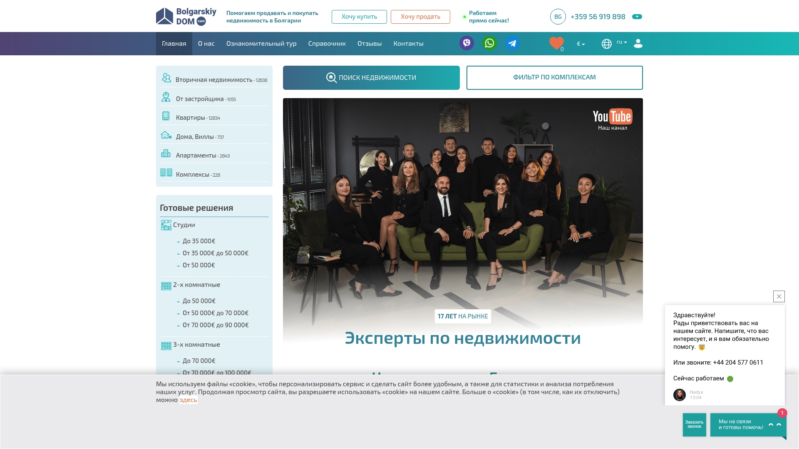Open the BG flag dropdown near phone number
This screenshot has width=799, height=449.
coord(558,17)
